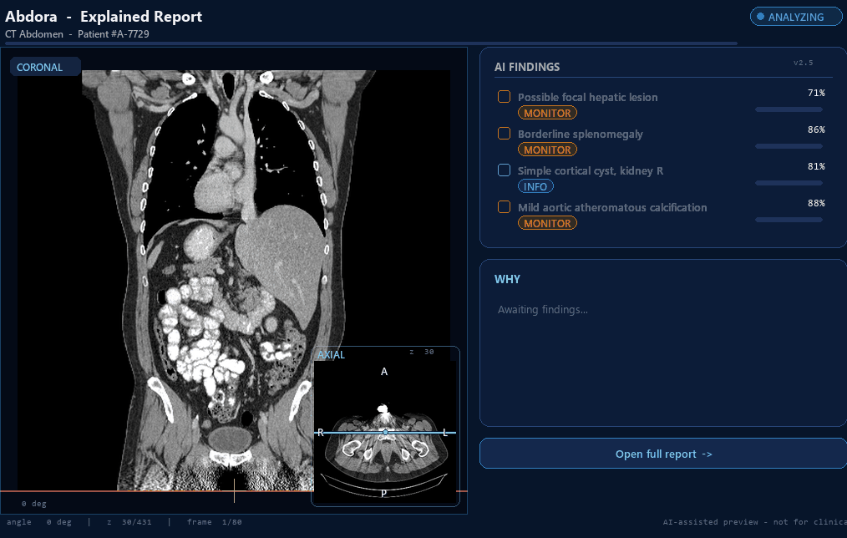Click the slice position handle on axial line
Viewport: 847px width, 538px height.
pyautogui.click(x=385, y=432)
